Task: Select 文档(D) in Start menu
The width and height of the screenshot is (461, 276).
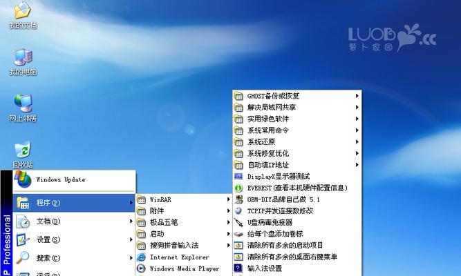Action: click(x=74, y=221)
